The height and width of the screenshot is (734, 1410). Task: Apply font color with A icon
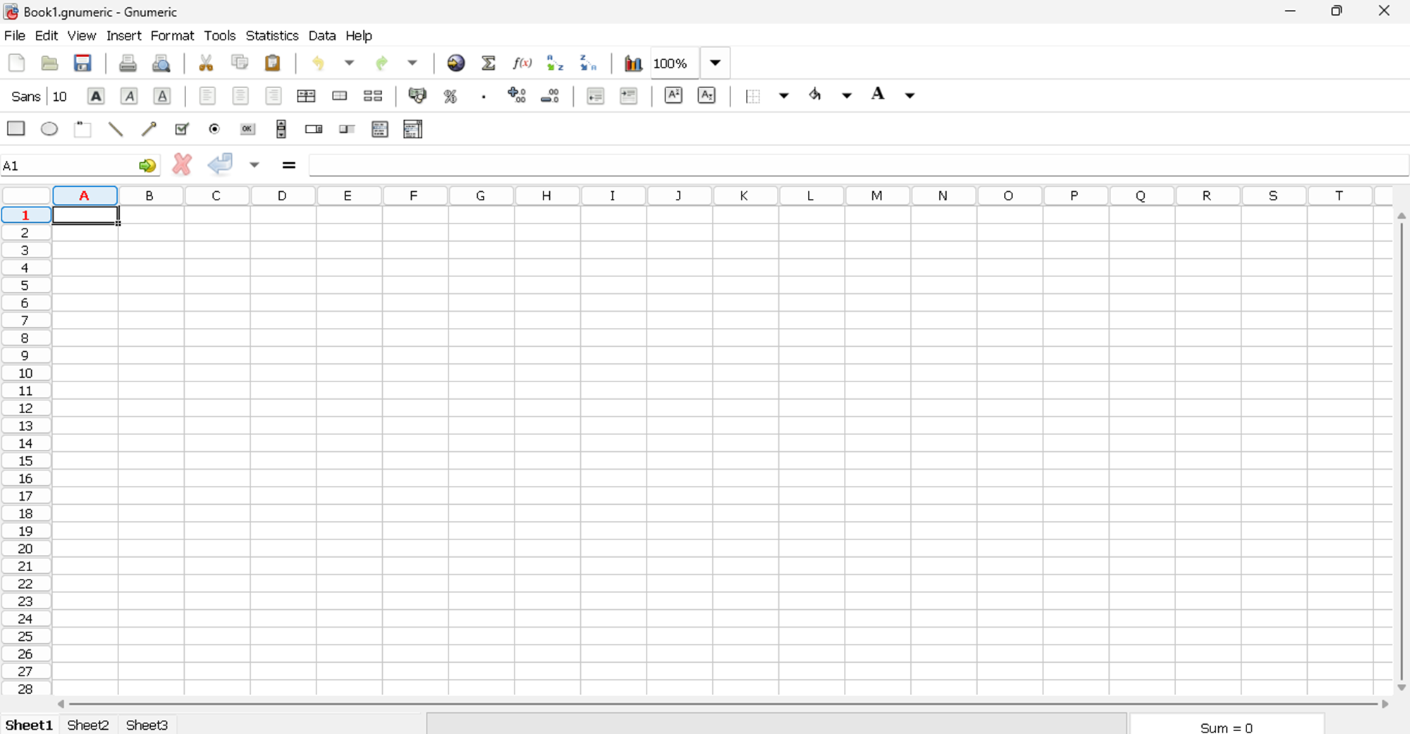click(878, 94)
